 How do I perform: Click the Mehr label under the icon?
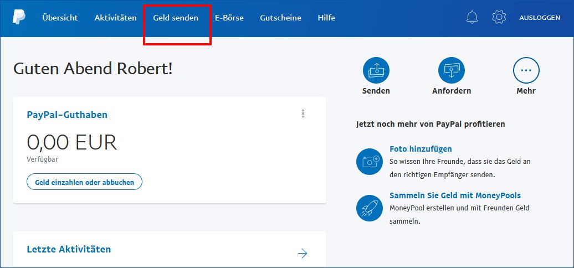[x=526, y=91]
